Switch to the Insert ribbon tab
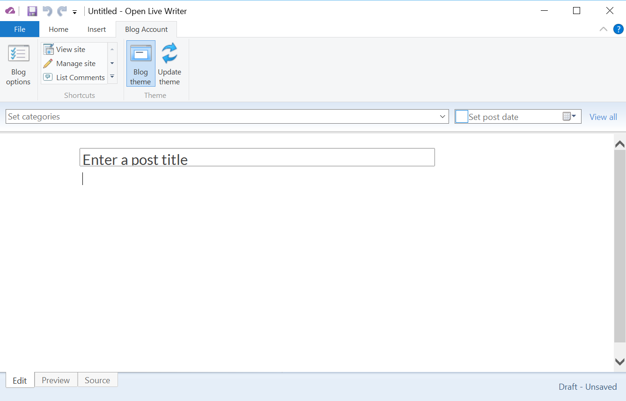This screenshot has height=401, width=626. tap(97, 29)
